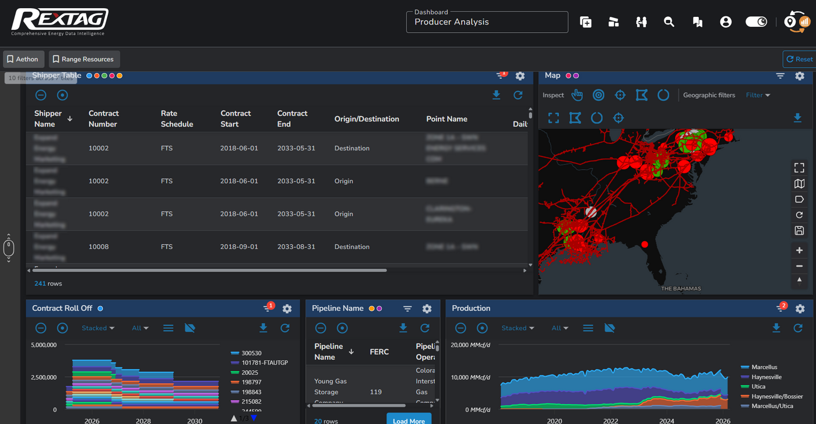Expand the Geographic Filter dropdown
The width and height of the screenshot is (816, 424).
click(x=758, y=95)
